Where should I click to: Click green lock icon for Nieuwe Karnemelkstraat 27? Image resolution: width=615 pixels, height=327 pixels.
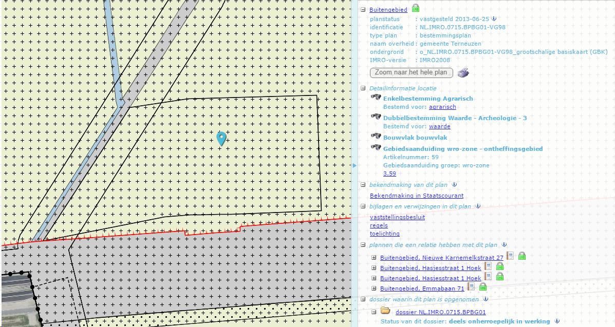point(522,256)
